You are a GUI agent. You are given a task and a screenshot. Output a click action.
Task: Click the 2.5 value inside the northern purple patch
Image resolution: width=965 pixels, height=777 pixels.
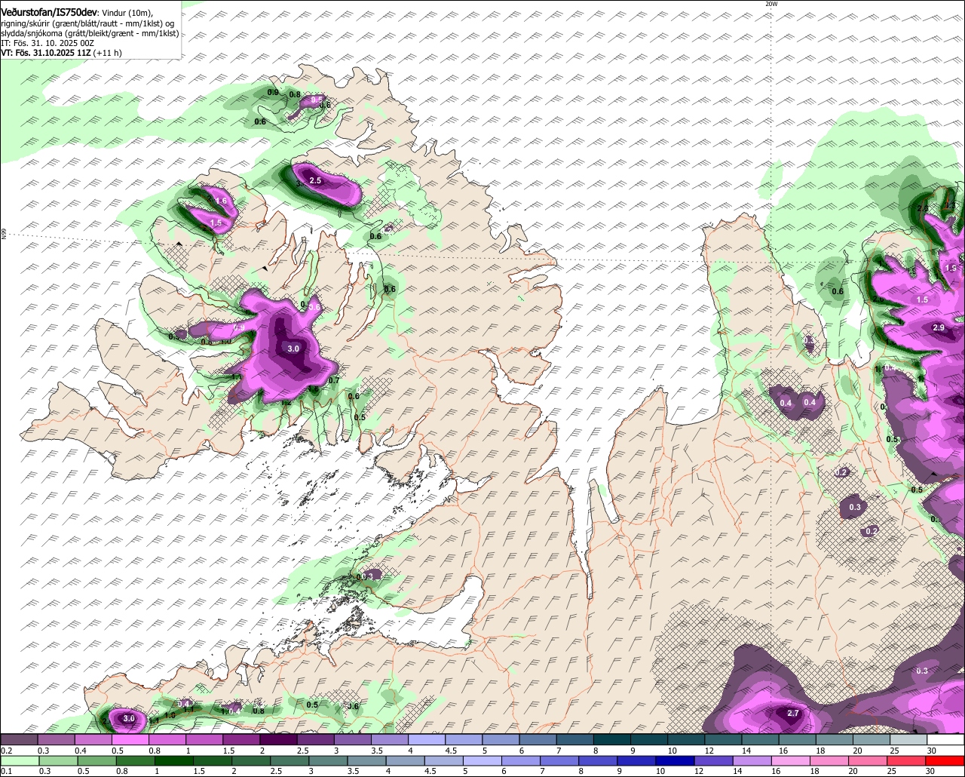coord(316,181)
